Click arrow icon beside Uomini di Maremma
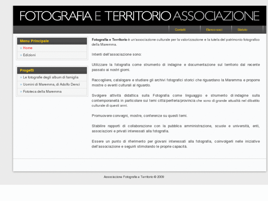268x201 pixels. [x=21, y=85]
